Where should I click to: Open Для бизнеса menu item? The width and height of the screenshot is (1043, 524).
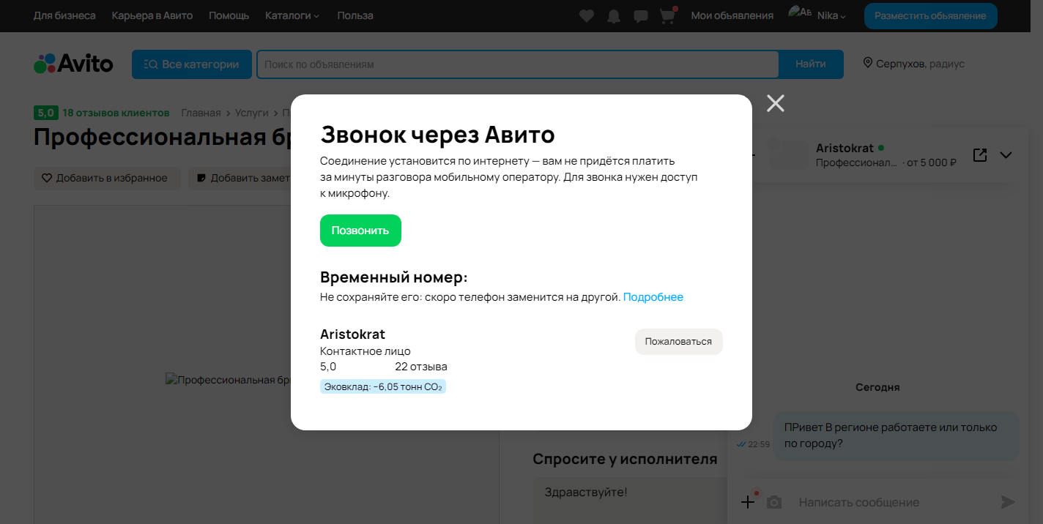pyautogui.click(x=64, y=15)
